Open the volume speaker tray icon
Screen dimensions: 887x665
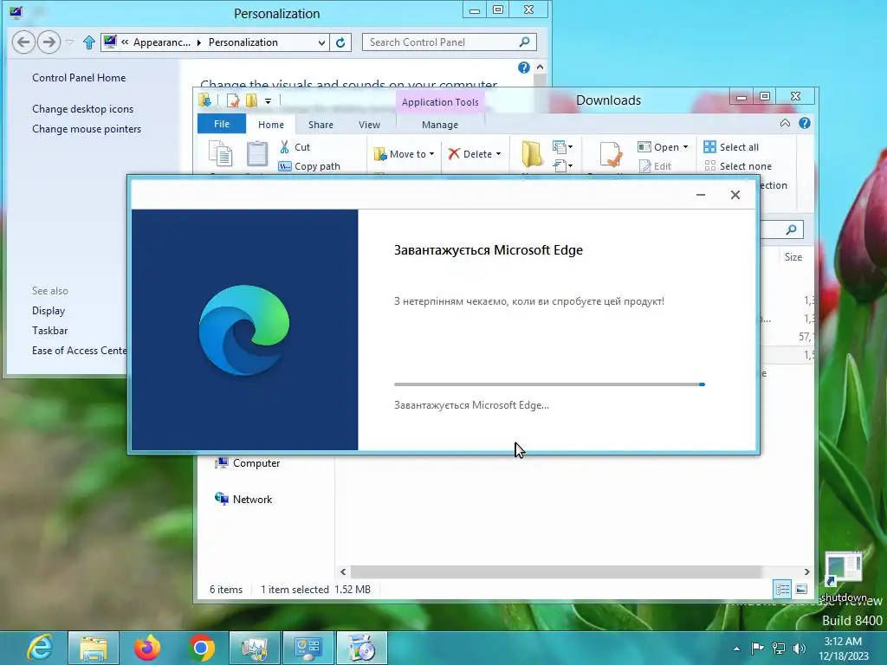[x=800, y=648]
